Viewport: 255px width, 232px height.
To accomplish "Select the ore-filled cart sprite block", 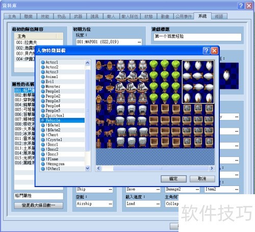I will pos(198,126).
